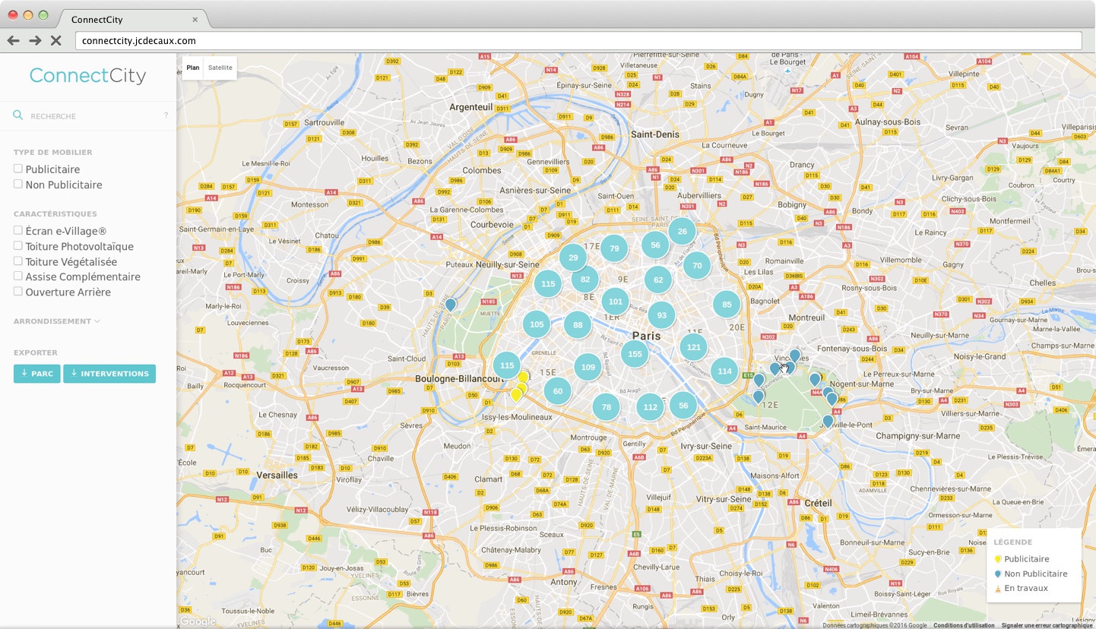The image size is (1096, 629).
Task: Check the Assise Complémentaire option
Action: pos(17,276)
